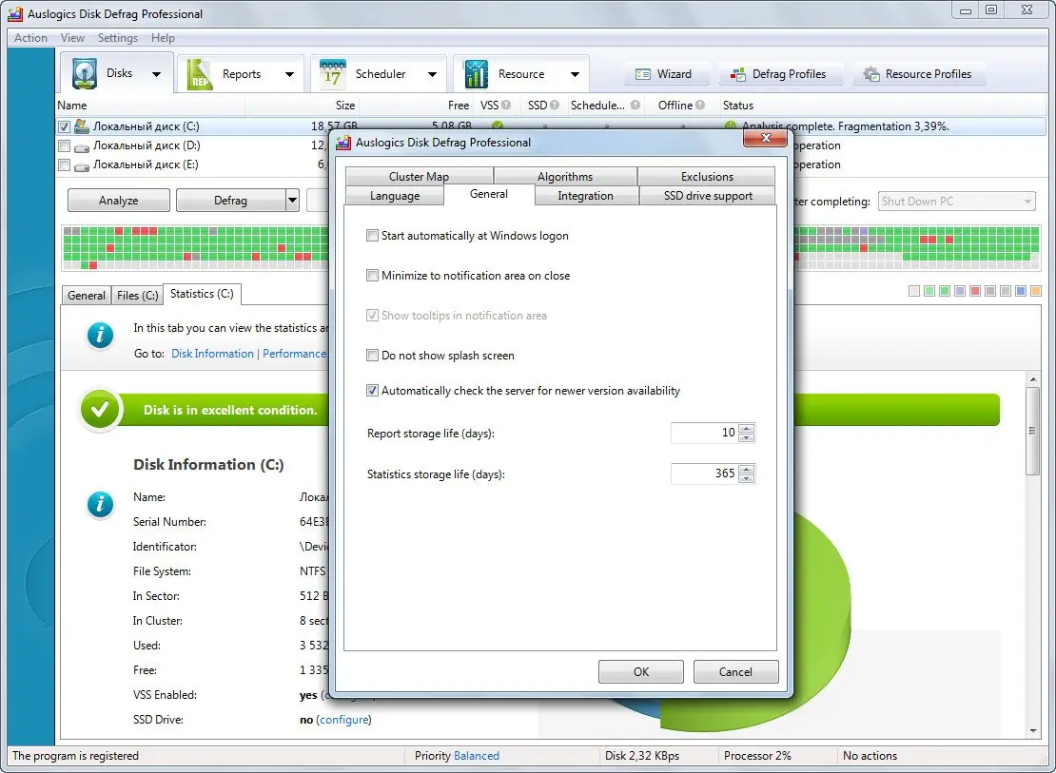Screen dimensions: 1056x773
Task: Click OK in the settings dialog
Action: click(641, 671)
